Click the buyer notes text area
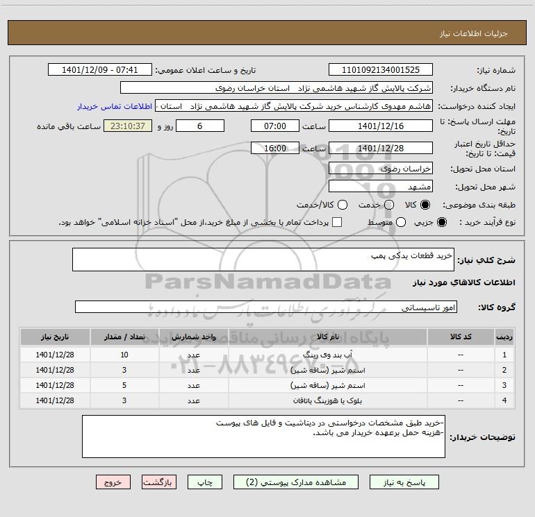This screenshot has height=517, width=535. coord(263,437)
